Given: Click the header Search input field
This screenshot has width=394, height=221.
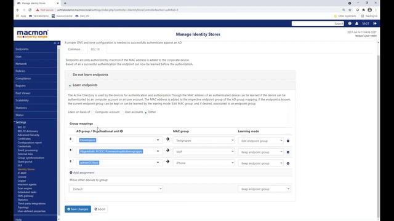Looking at the screenshot, I should (318, 23).
